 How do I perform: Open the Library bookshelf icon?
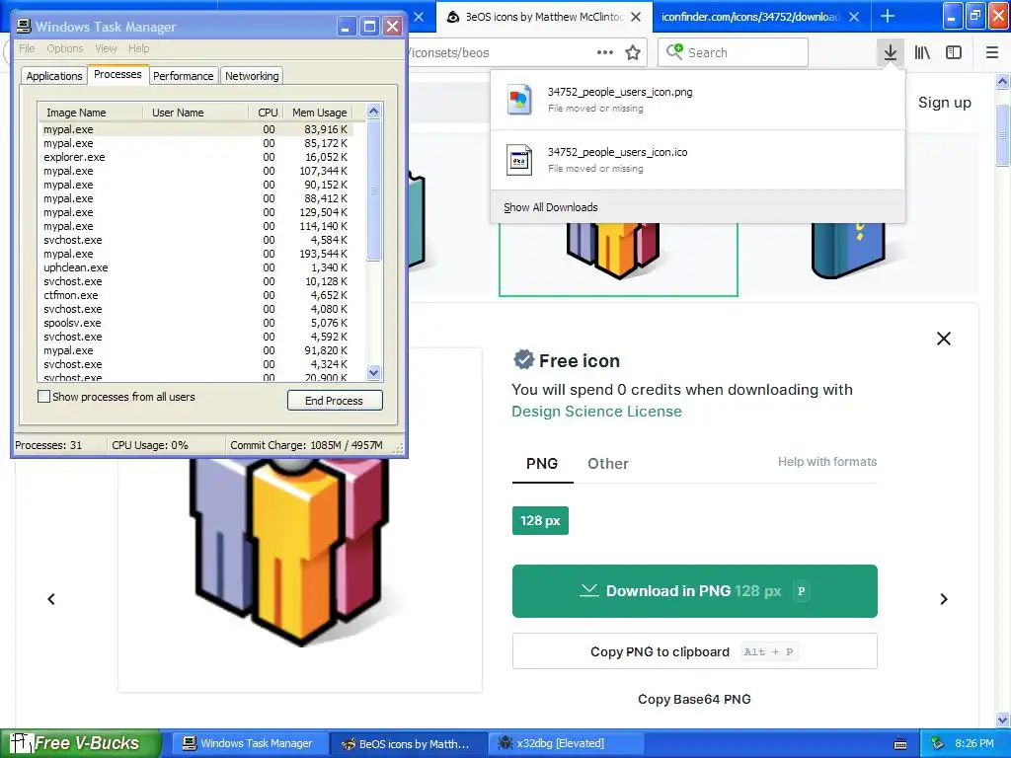click(x=922, y=53)
